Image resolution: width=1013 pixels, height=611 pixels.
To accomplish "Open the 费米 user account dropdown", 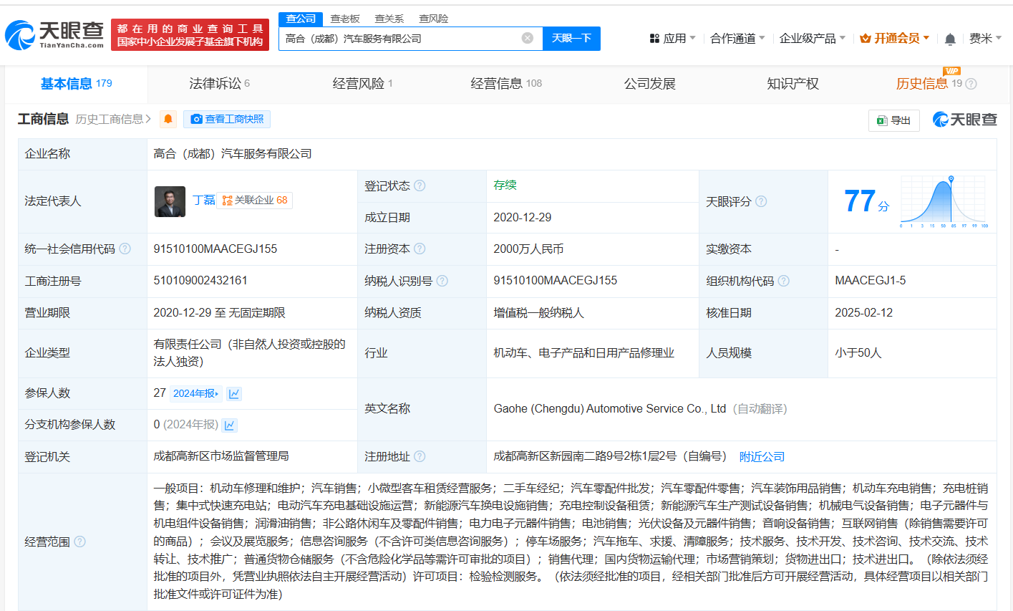I will tap(985, 39).
